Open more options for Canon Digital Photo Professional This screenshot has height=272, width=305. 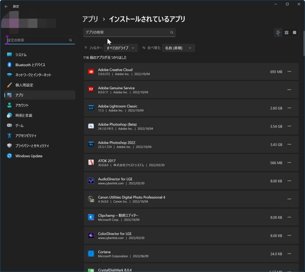pos(290,199)
